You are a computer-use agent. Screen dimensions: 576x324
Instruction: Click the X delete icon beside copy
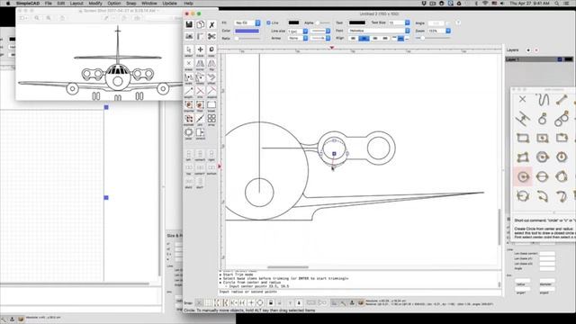(211, 24)
